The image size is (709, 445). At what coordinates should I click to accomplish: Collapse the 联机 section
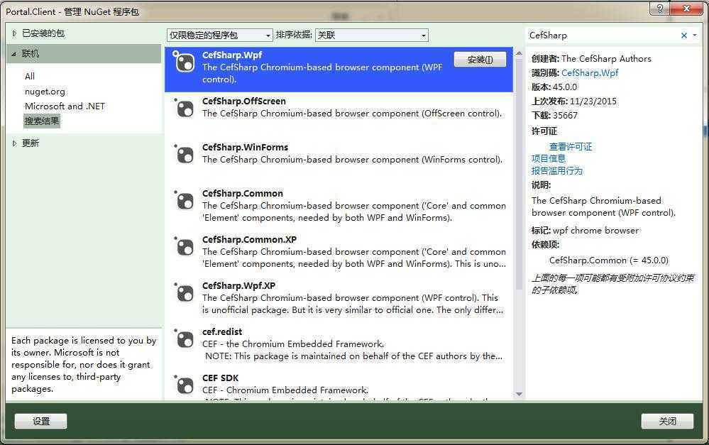click(x=14, y=54)
